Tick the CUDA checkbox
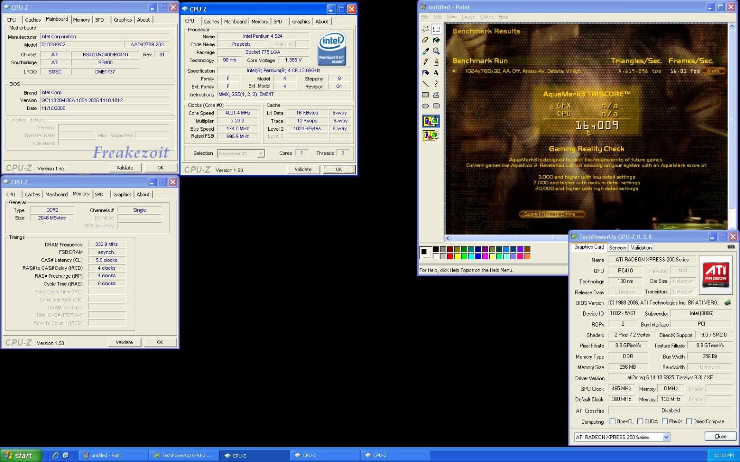The image size is (740, 462). 640,421
